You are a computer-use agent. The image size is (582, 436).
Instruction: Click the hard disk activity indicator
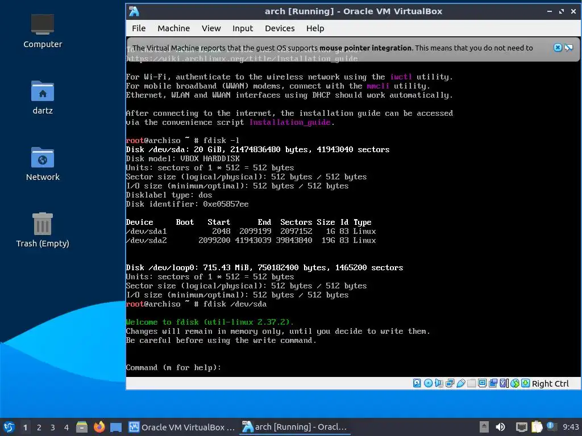pyautogui.click(x=417, y=383)
